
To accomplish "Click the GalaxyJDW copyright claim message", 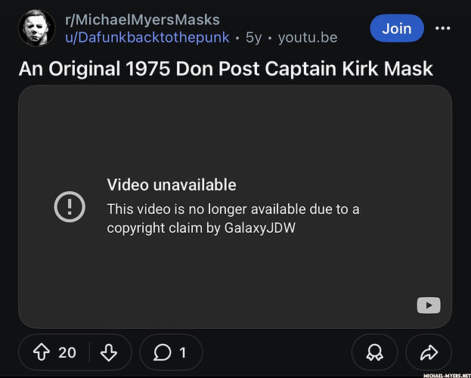I will (233, 218).
